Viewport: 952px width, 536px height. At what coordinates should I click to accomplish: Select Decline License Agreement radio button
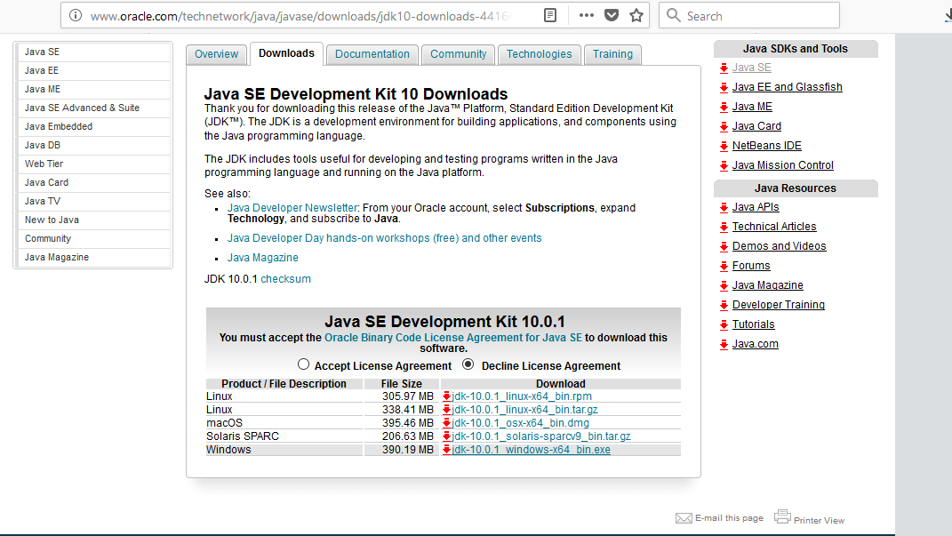(x=468, y=364)
